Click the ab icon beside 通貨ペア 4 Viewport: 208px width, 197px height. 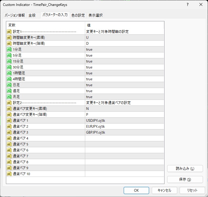pos(9,138)
